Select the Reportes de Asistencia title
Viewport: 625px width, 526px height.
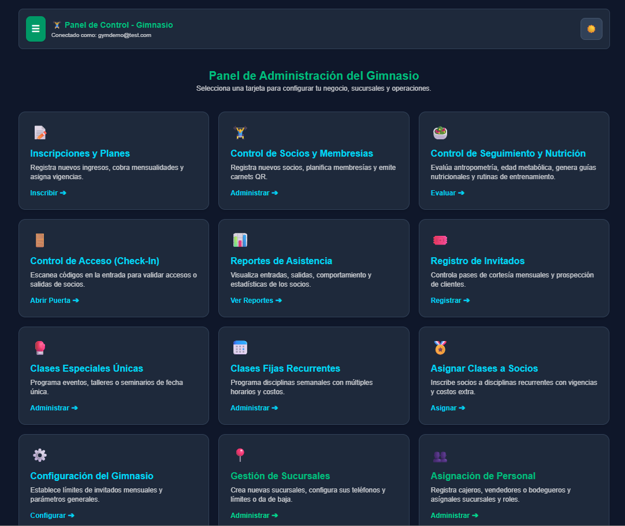(x=281, y=261)
